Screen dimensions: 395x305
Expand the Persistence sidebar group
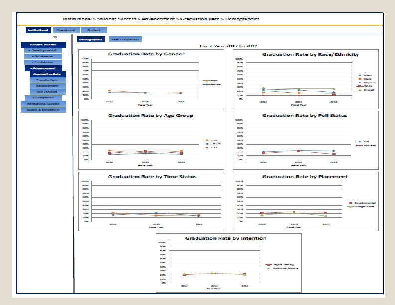tap(43, 62)
